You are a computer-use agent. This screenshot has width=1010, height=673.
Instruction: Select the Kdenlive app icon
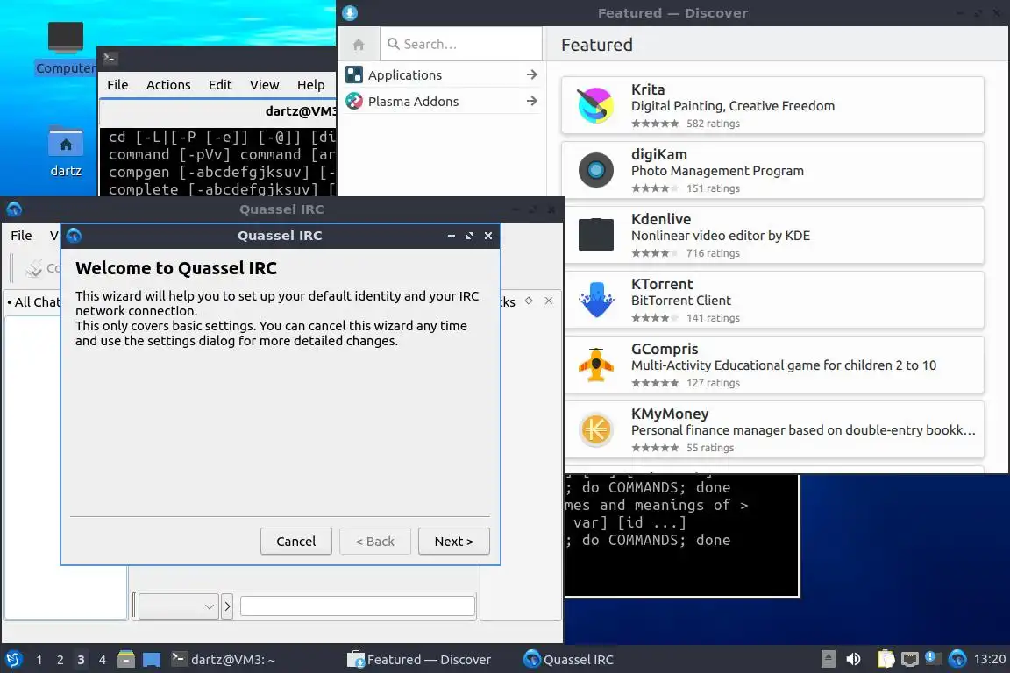click(x=596, y=235)
